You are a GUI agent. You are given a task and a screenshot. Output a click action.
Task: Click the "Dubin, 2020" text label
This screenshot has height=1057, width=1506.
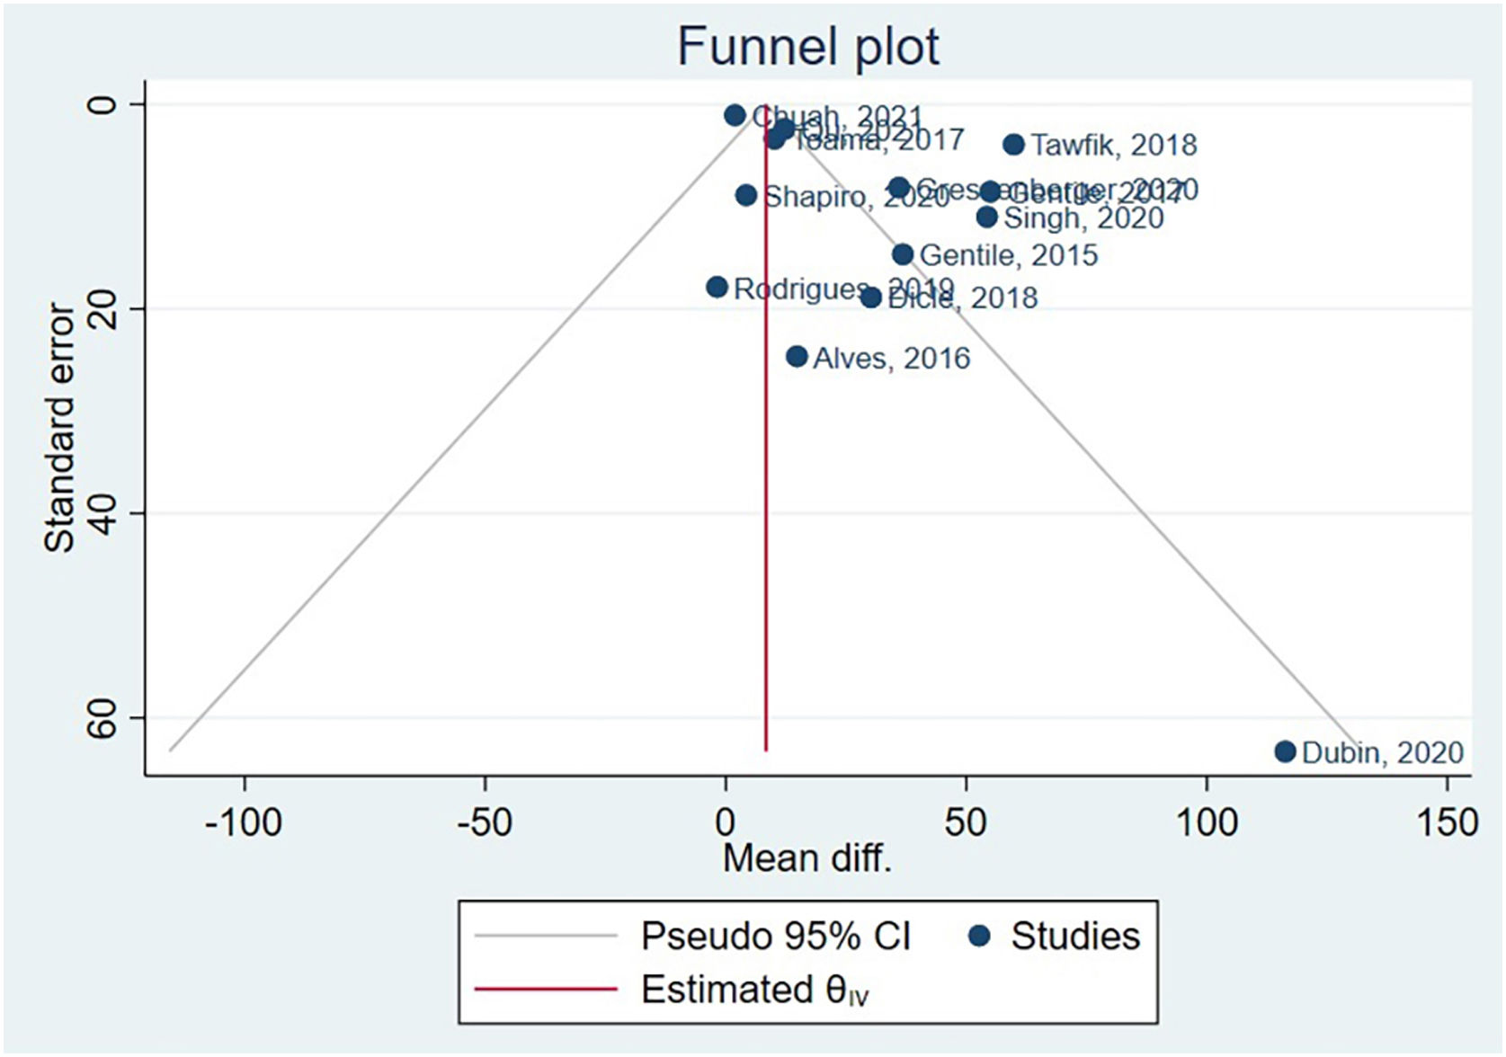click(x=1383, y=752)
